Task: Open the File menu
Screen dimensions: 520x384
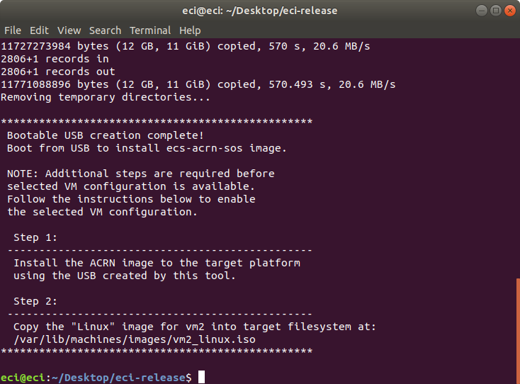Action: 13,30
